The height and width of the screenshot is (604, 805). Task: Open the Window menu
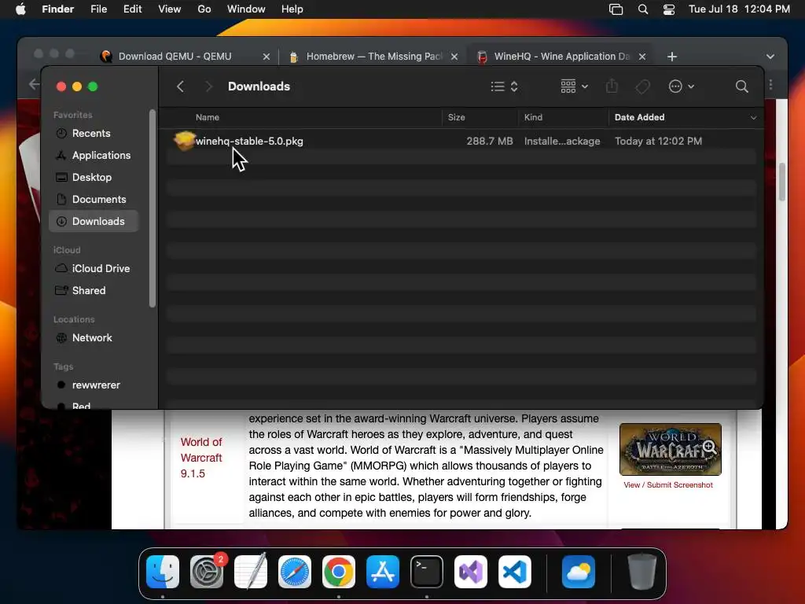246,9
